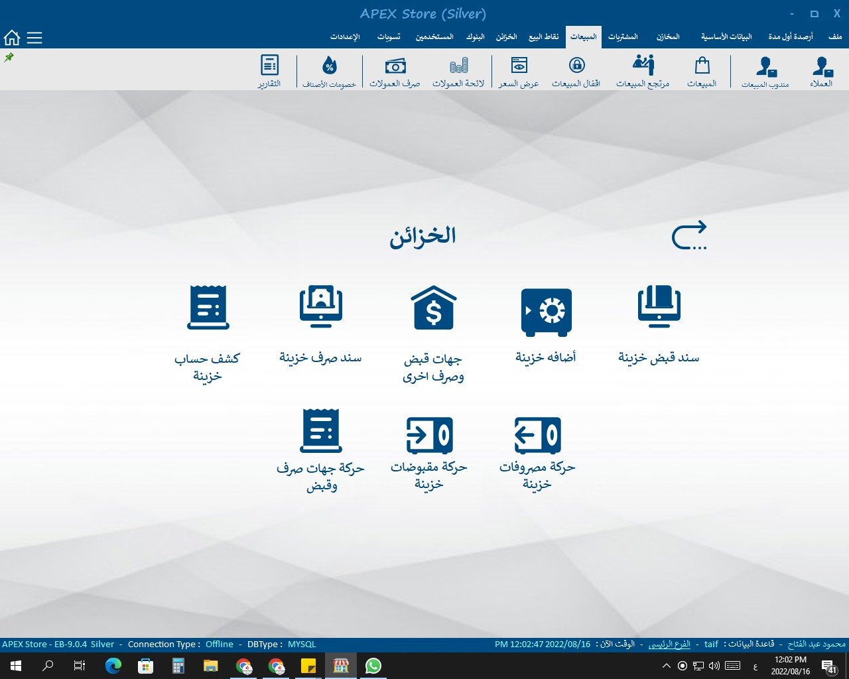Viewport: 849px width, 679px height.
Task: Open حركة جهات صرف وقبض report
Action: coord(320,431)
